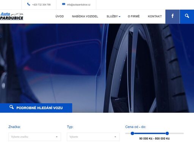Click the arrow of Vyberte značku

(57, 137)
